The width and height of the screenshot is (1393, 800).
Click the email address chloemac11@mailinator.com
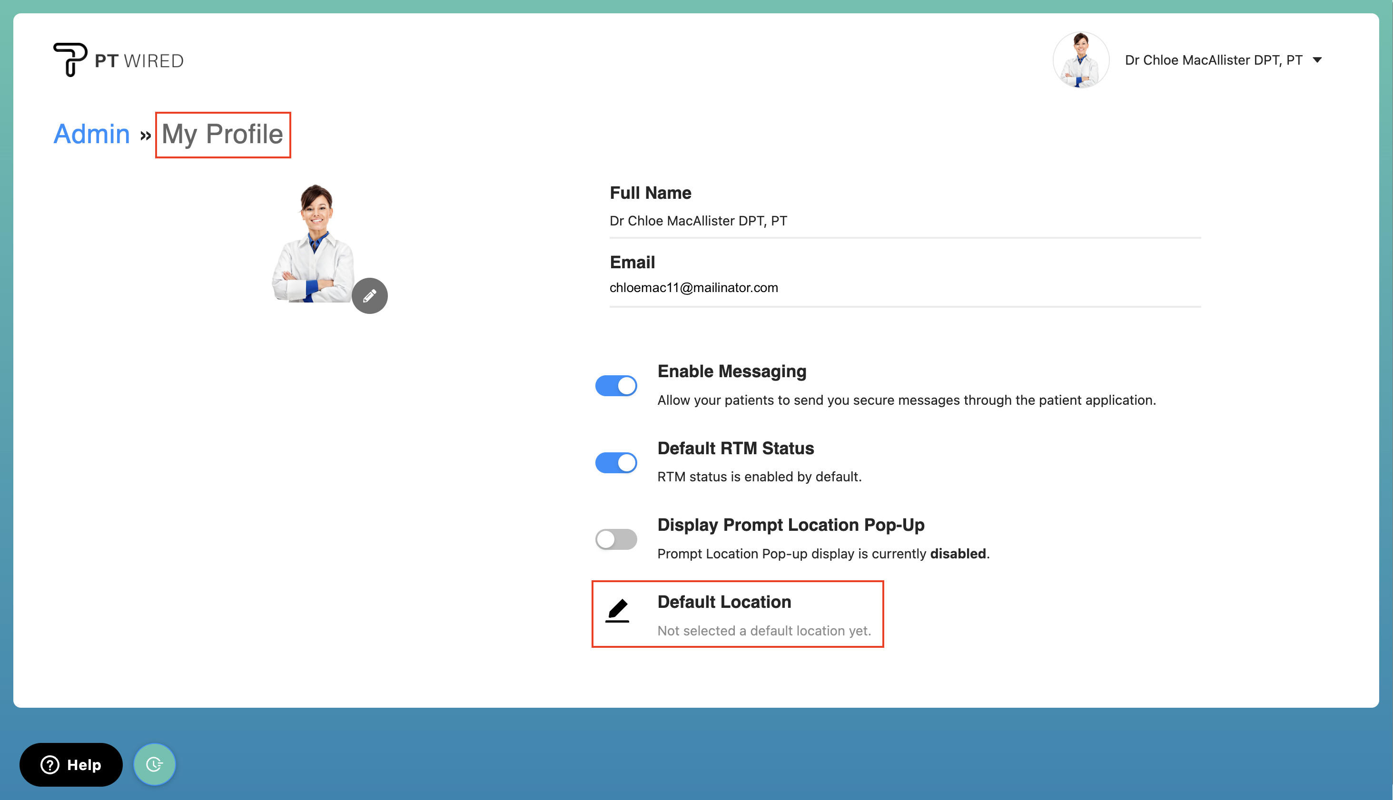(694, 287)
